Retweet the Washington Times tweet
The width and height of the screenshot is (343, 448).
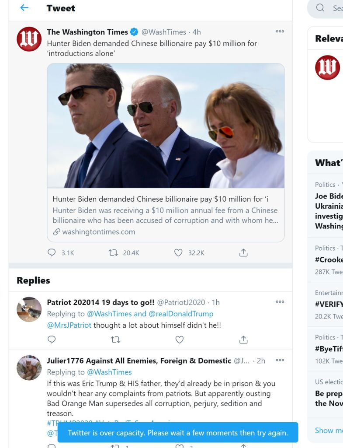point(113,252)
